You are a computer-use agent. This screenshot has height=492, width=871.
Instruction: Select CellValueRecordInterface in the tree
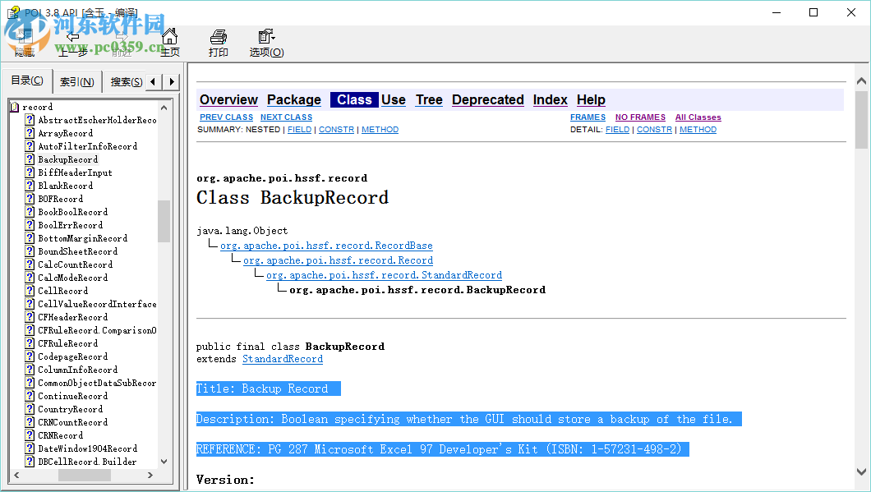click(x=97, y=304)
